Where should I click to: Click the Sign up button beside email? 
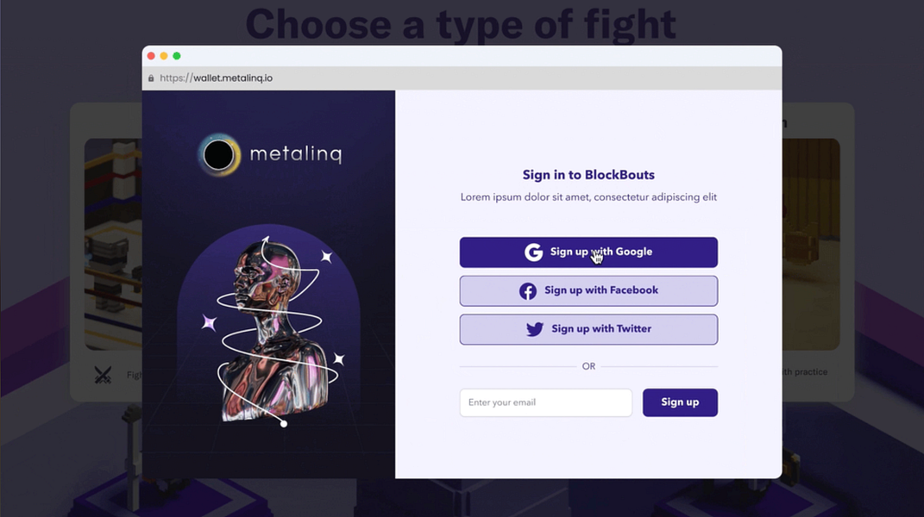click(680, 402)
